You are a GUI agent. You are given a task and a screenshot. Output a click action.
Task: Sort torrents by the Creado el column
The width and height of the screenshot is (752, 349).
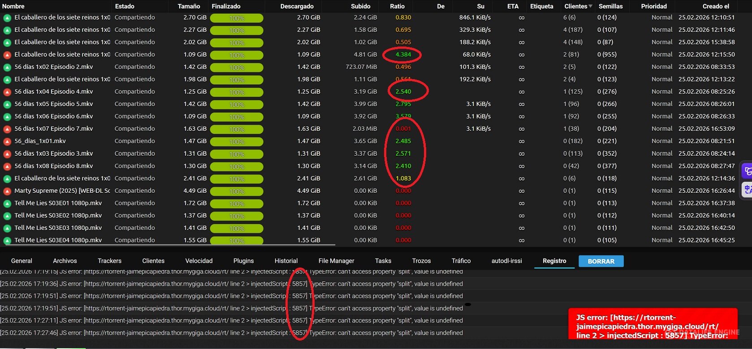pyautogui.click(x=716, y=6)
